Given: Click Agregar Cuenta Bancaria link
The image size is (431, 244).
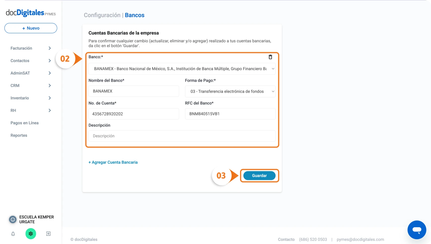Looking at the screenshot, I should pyautogui.click(x=113, y=162).
